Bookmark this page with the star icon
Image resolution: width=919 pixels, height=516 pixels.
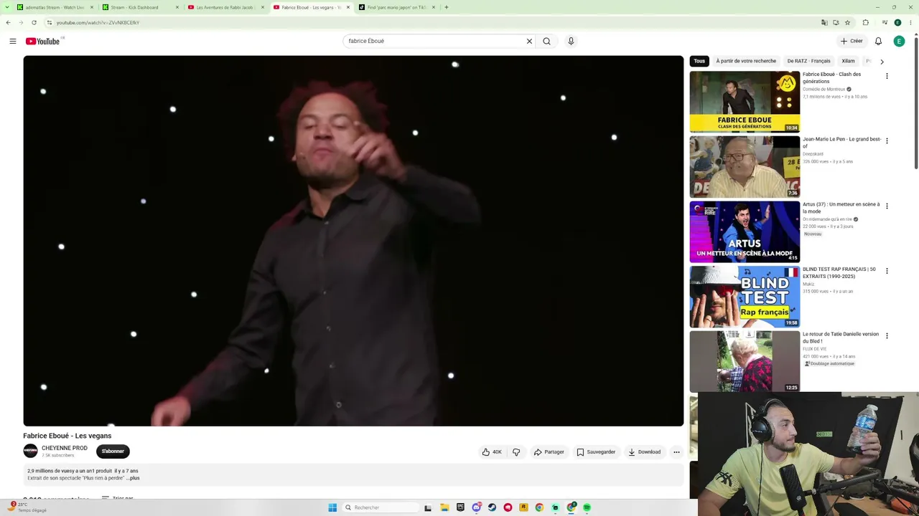847,22
